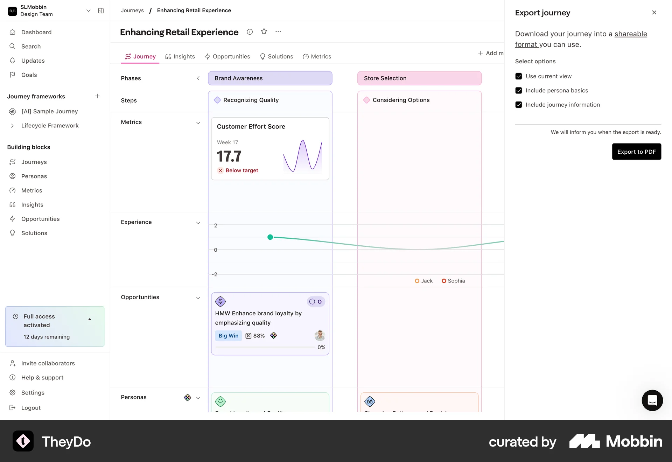Screen dimensions: 672x462
Task: Open the info icon next to journey title
Action: pos(250,32)
